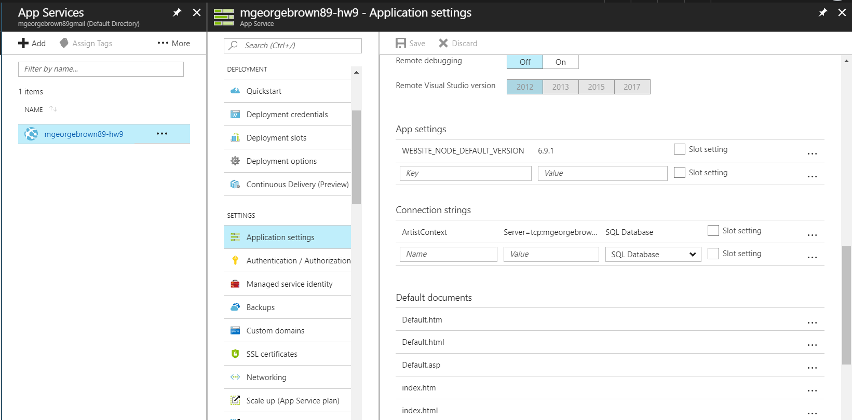Open the Deployment slots icon
The width and height of the screenshot is (852, 420).
pyautogui.click(x=235, y=137)
